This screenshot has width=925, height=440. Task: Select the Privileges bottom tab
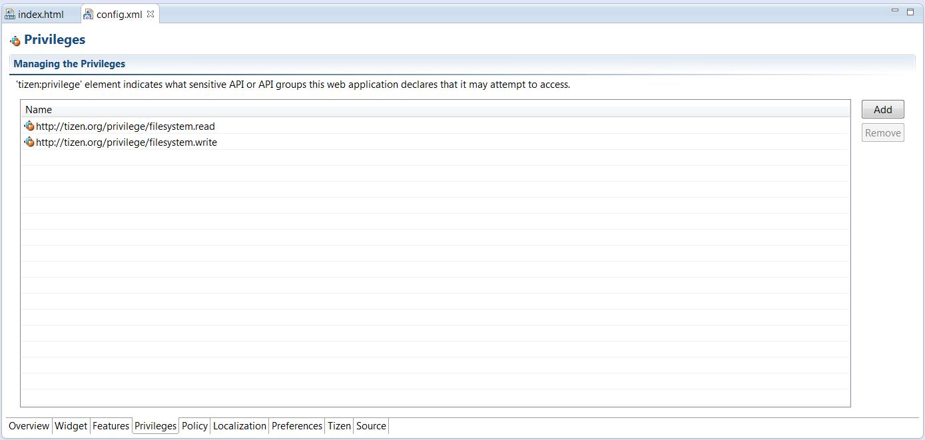click(x=155, y=426)
